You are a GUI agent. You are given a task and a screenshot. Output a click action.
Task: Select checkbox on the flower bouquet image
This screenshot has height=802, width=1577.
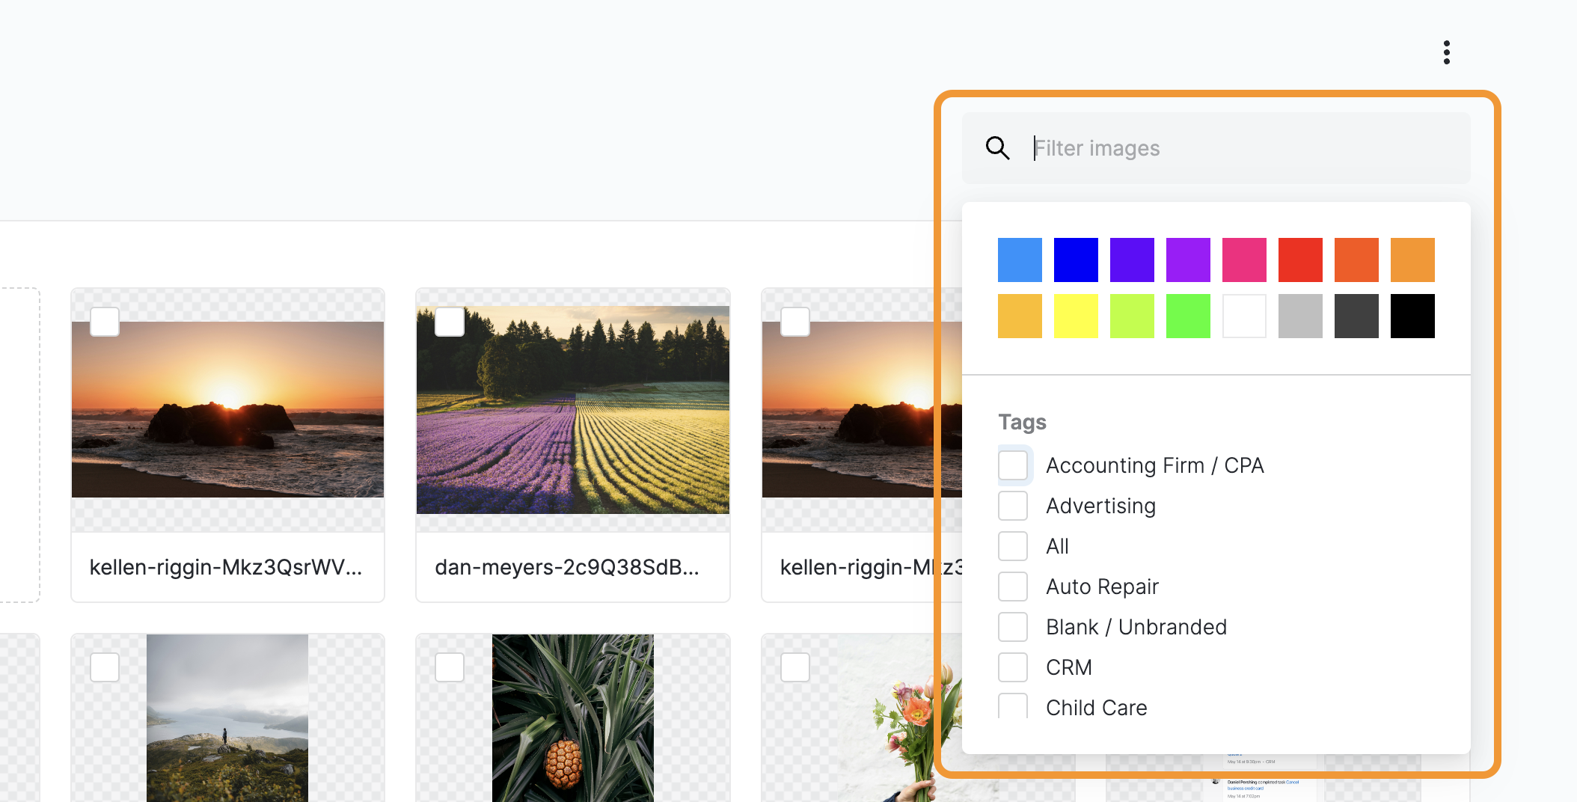coord(795,667)
